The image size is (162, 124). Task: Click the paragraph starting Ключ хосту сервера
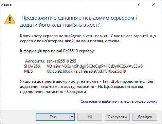pyautogui.click(x=88, y=39)
